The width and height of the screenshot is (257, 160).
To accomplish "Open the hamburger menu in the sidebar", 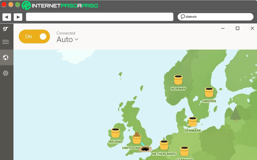I will click(5, 42).
